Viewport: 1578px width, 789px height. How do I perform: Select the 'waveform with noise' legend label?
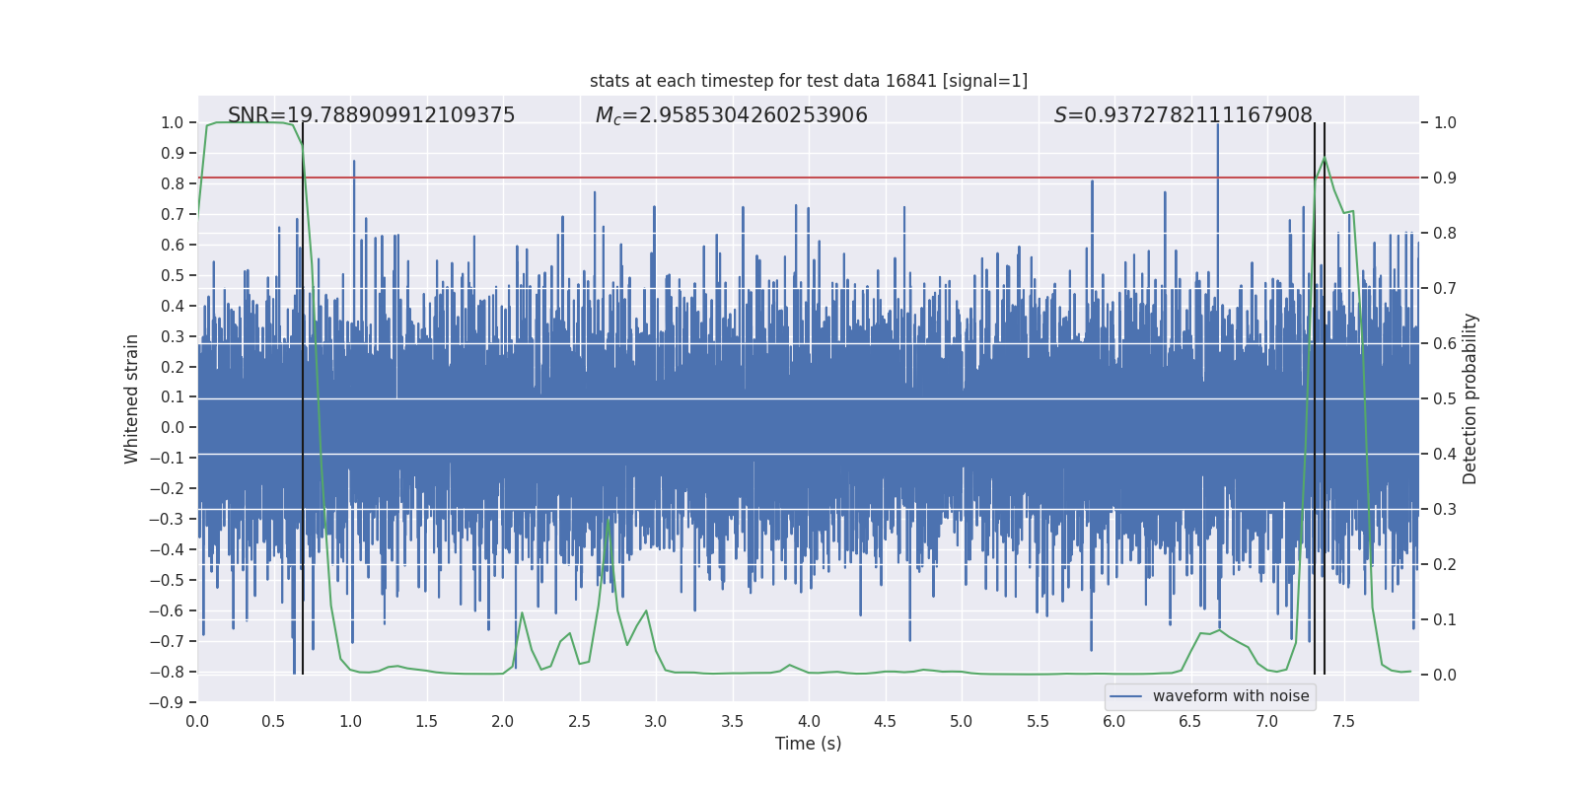point(1231,696)
